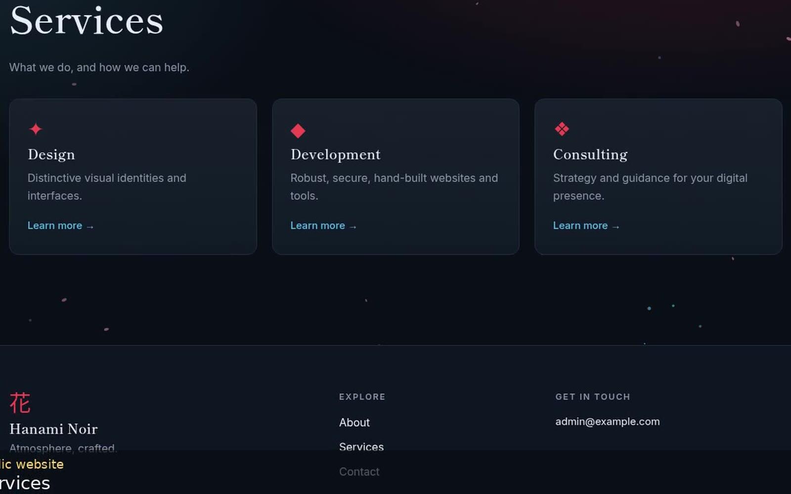
Task: Open Learn more in the Consulting card
Action: coord(586,226)
